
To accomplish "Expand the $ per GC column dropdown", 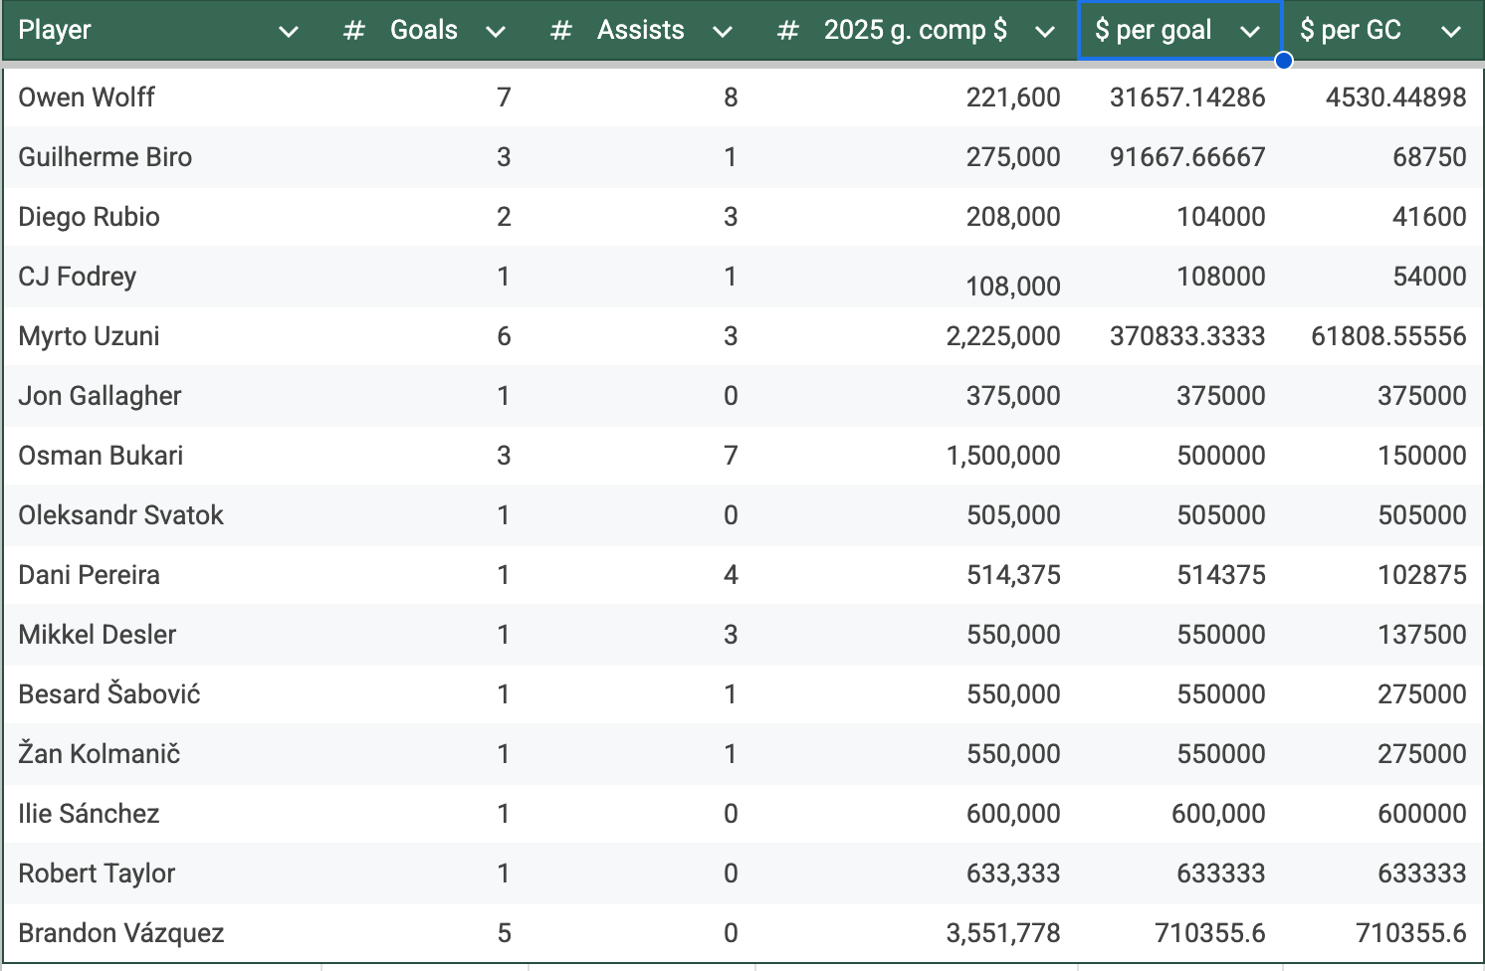I will tap(1451, 32).
